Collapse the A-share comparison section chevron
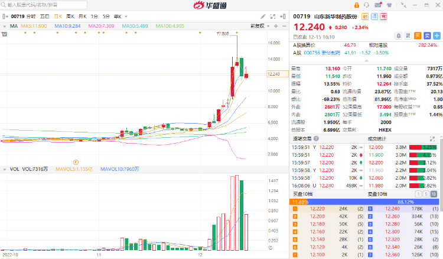The image size is (443, 259). 366,61
